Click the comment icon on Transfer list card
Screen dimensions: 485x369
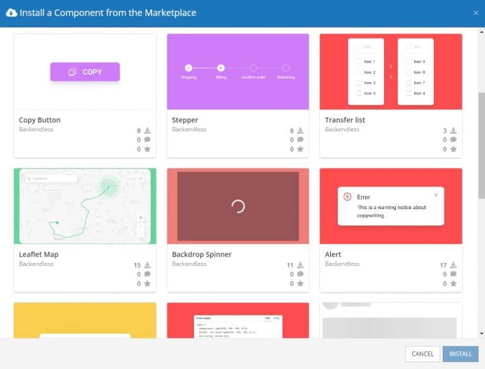point(453,140)
